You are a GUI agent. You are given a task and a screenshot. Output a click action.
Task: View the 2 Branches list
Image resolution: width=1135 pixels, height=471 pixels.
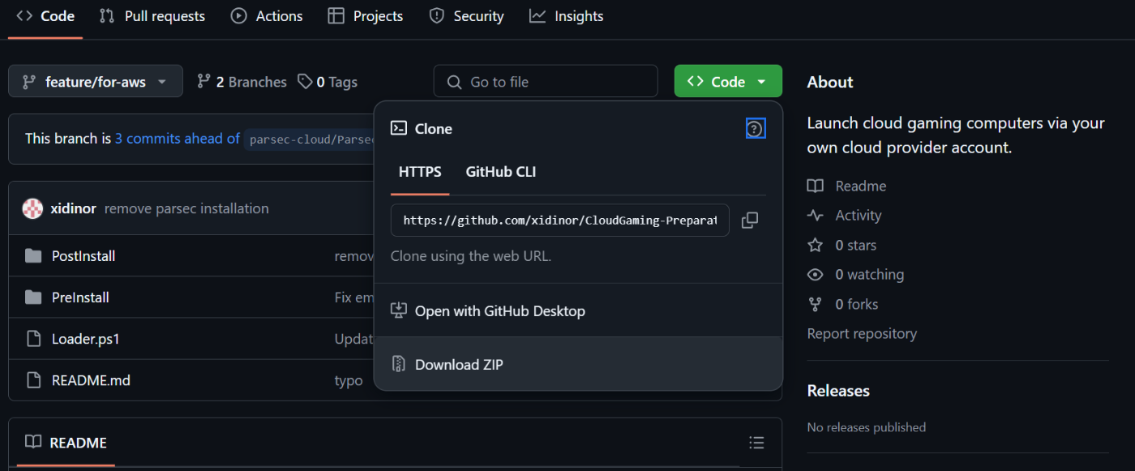click(x=242, y=82)
